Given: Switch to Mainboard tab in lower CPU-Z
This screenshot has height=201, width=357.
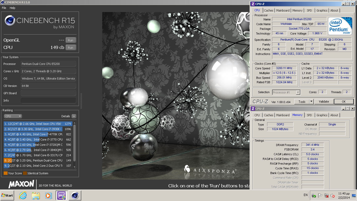Looking at the screenshot, I should point(283,115).
